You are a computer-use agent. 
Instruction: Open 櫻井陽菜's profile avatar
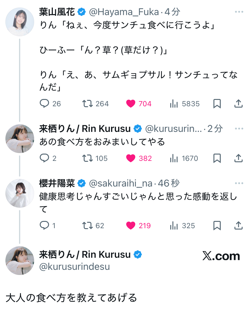point(20,193)
